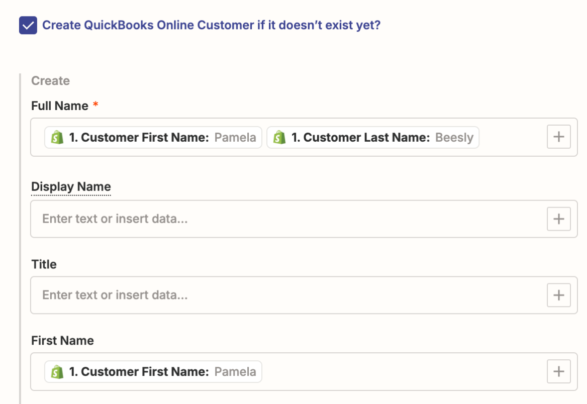Image resolution: width=587 pixels, height=404 pixels.
Task: Select Customer First Name pill in Full Name
Action: (x=153, y=137)
